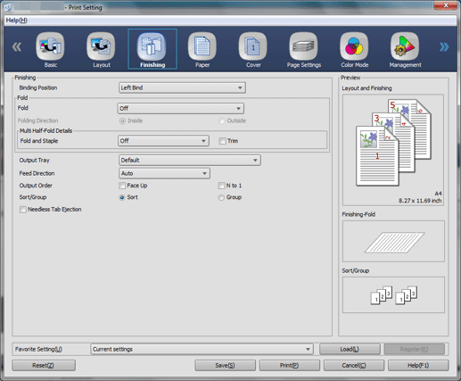Click the Reset button
The height and width of the screenshot is (381, 461).
click(x=44, y=365)
